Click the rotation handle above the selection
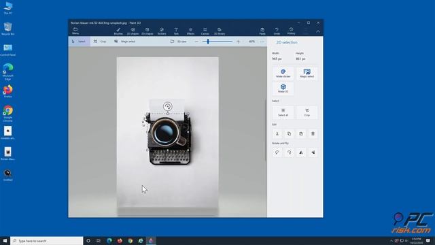Image resolution: width=435 pixels, height=245 pixels. click(x=168, y=106)
